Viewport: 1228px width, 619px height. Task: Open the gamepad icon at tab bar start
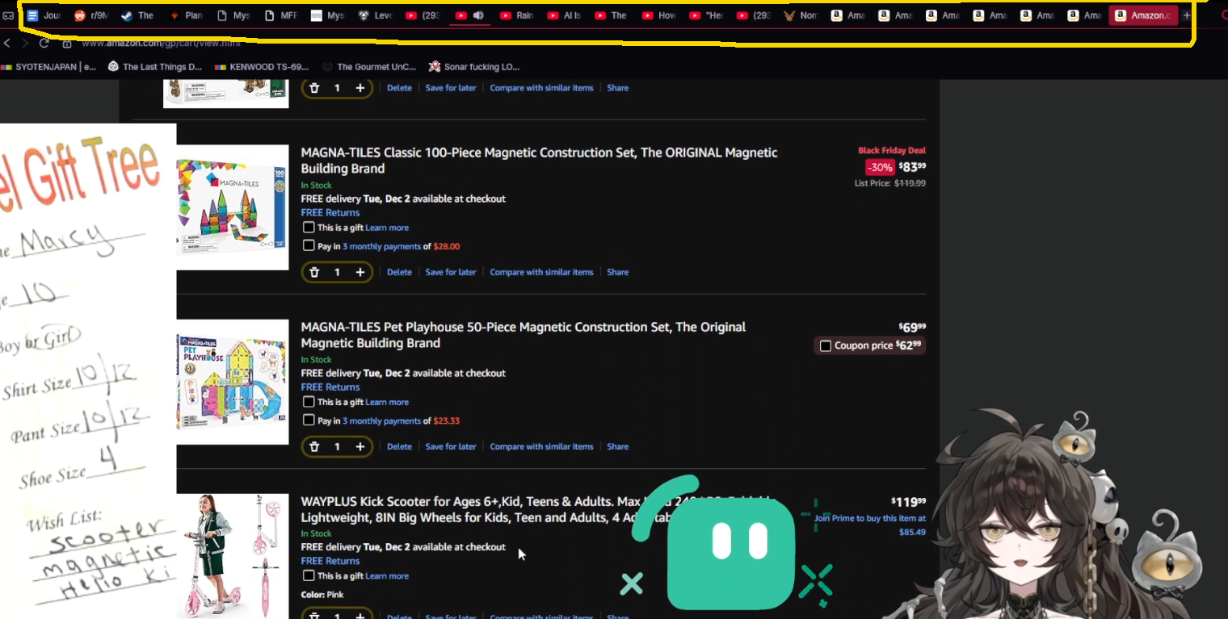8,15
